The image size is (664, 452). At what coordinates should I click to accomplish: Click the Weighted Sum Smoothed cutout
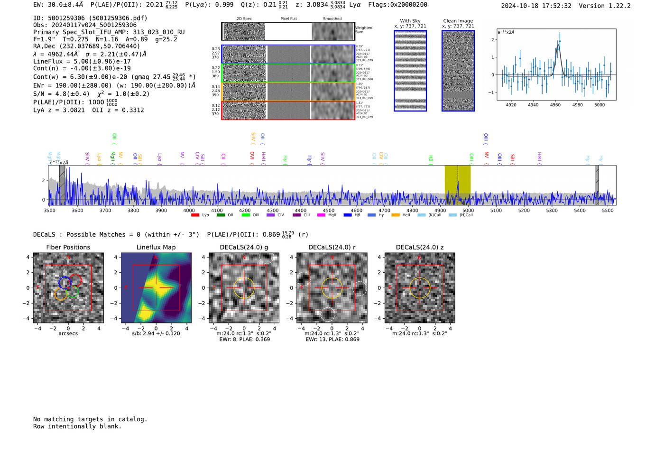[x=333, y=31]
